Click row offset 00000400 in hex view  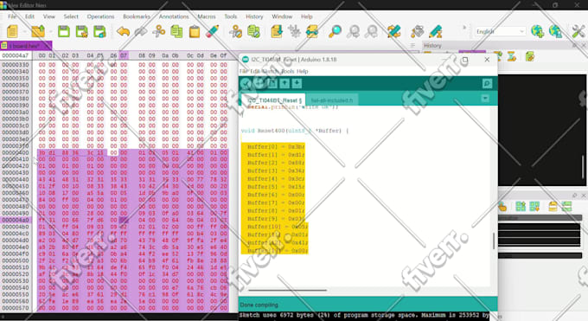pyautogui.click(x=16, y=153)
